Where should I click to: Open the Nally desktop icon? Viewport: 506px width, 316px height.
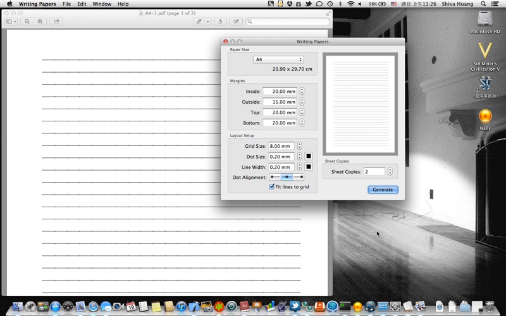tap(485, 116)
